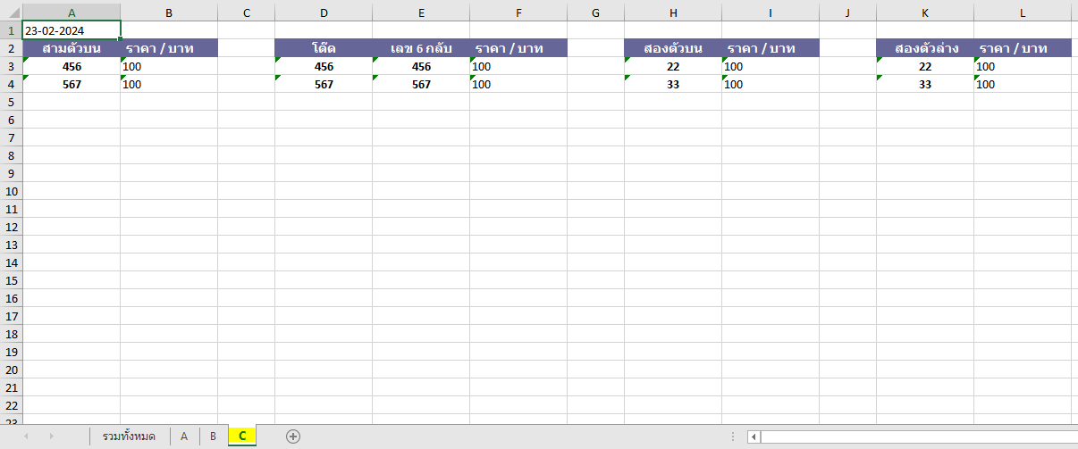Select value 33 under สองตัวบน

[673, 84]
